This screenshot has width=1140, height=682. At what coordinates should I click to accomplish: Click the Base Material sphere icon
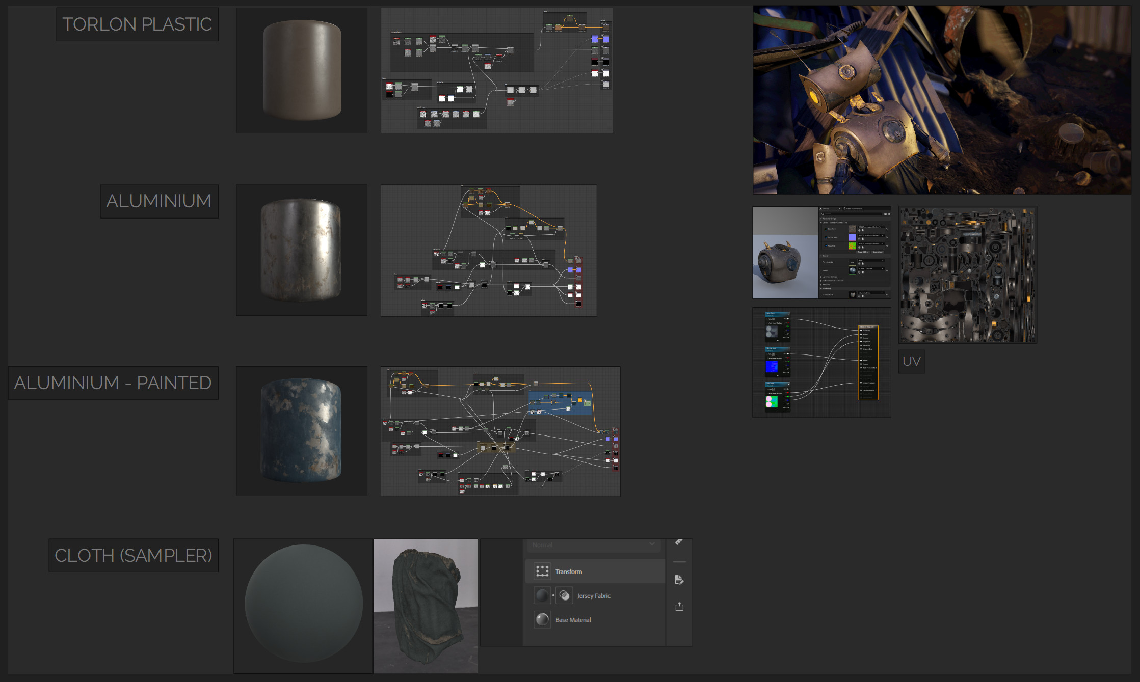(x=542, y=619)
